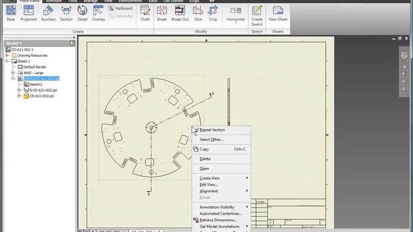413x232 pixels.
Task: Click the Horizontal alignment tool
Action: (236, 14)
